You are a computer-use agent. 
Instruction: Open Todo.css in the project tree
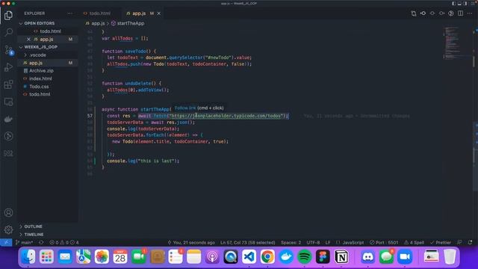pos(39,87)
